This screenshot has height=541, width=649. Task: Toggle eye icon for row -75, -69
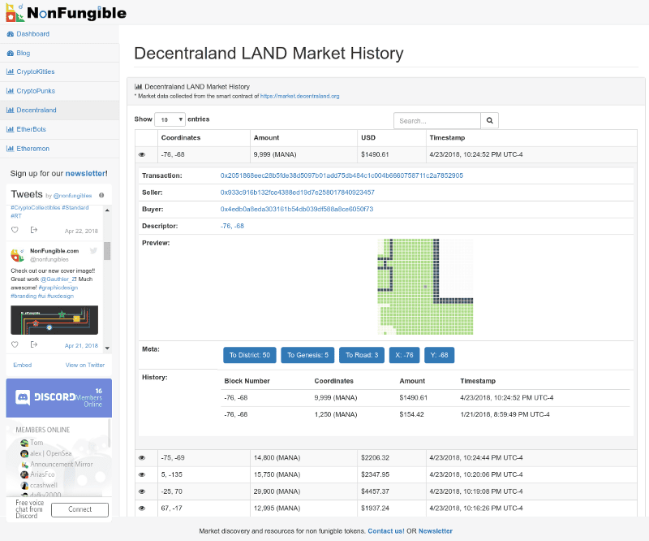click(142, 458)
